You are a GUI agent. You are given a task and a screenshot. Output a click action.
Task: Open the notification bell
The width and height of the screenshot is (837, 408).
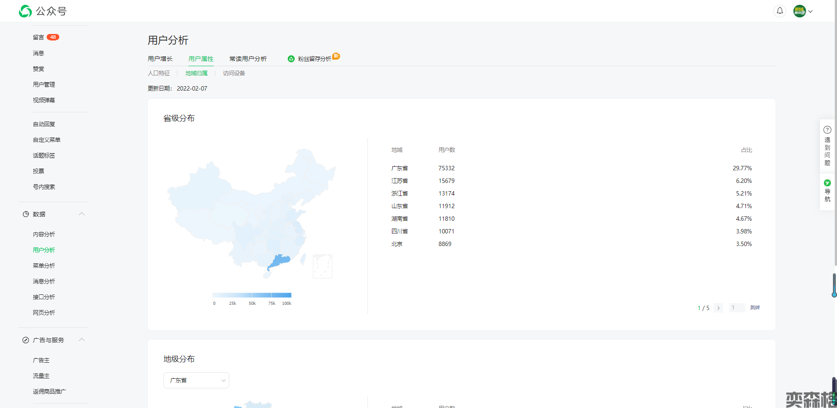coord(779,11)
